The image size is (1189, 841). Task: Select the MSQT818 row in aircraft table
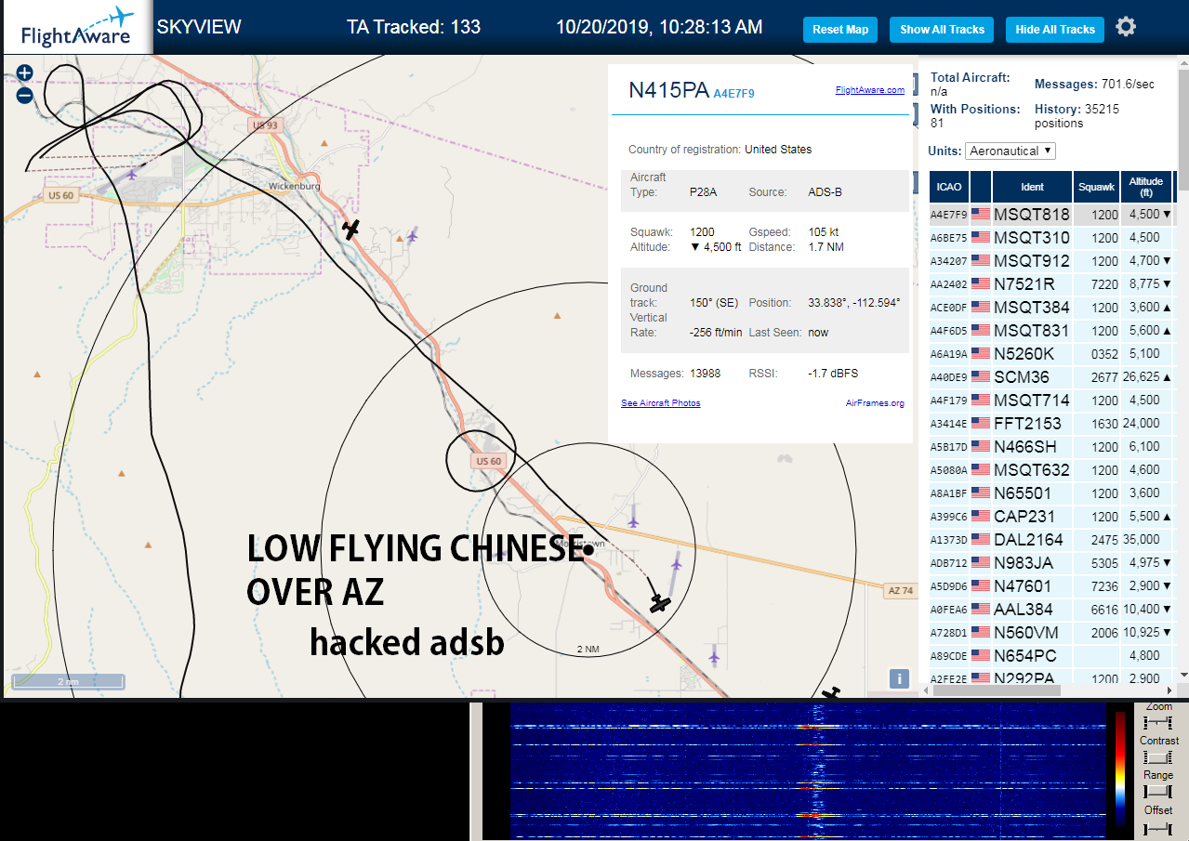point(1050,214)
